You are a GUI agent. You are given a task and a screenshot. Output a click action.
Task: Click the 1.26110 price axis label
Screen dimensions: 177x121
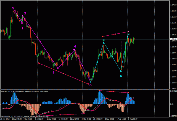pos(173,17)
